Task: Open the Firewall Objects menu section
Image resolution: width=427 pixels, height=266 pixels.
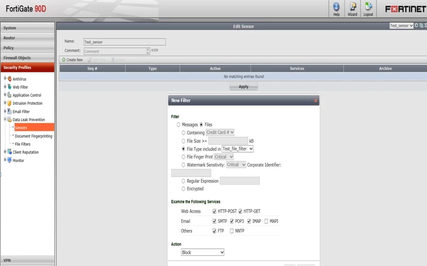Action: point(28,57)
